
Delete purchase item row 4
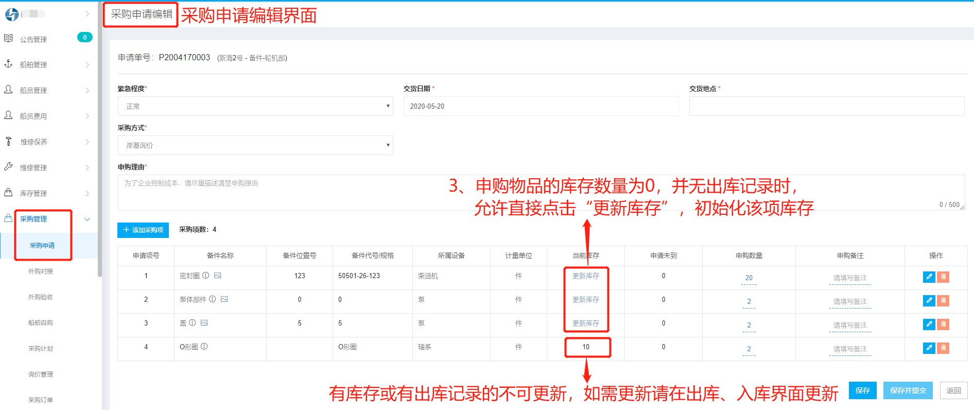pos(943,348)
